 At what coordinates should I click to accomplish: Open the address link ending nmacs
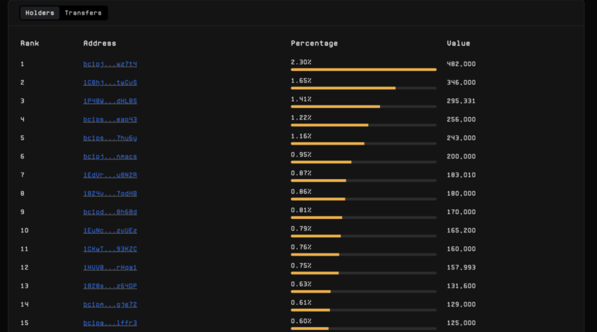(110, 157)
